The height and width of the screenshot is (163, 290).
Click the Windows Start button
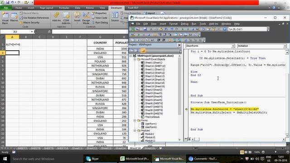pyautogui.click(x=5, y=159)
